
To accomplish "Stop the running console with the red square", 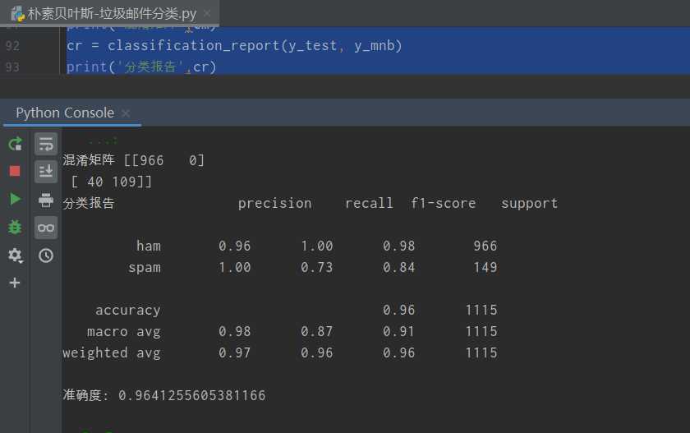I will 15,171.
